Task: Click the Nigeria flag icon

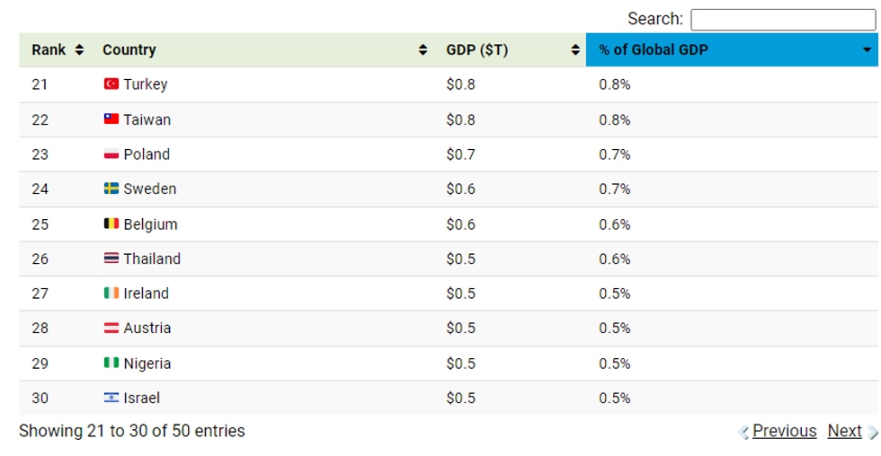Action: tap(111, 364)
